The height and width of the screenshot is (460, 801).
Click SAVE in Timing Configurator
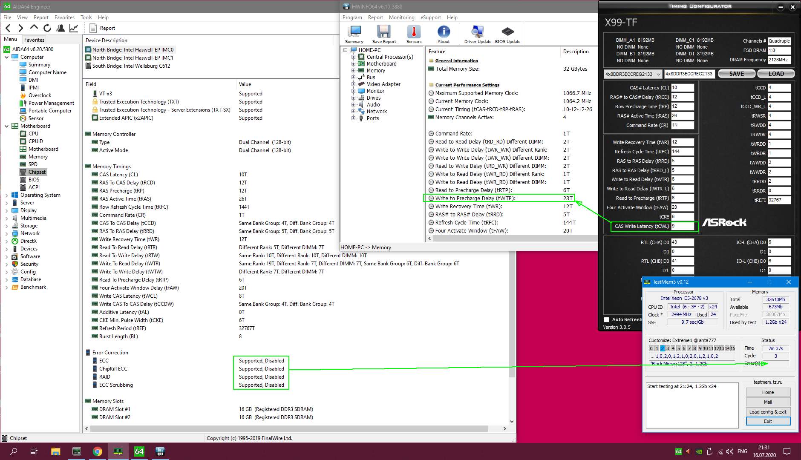[x=737, y=74]
